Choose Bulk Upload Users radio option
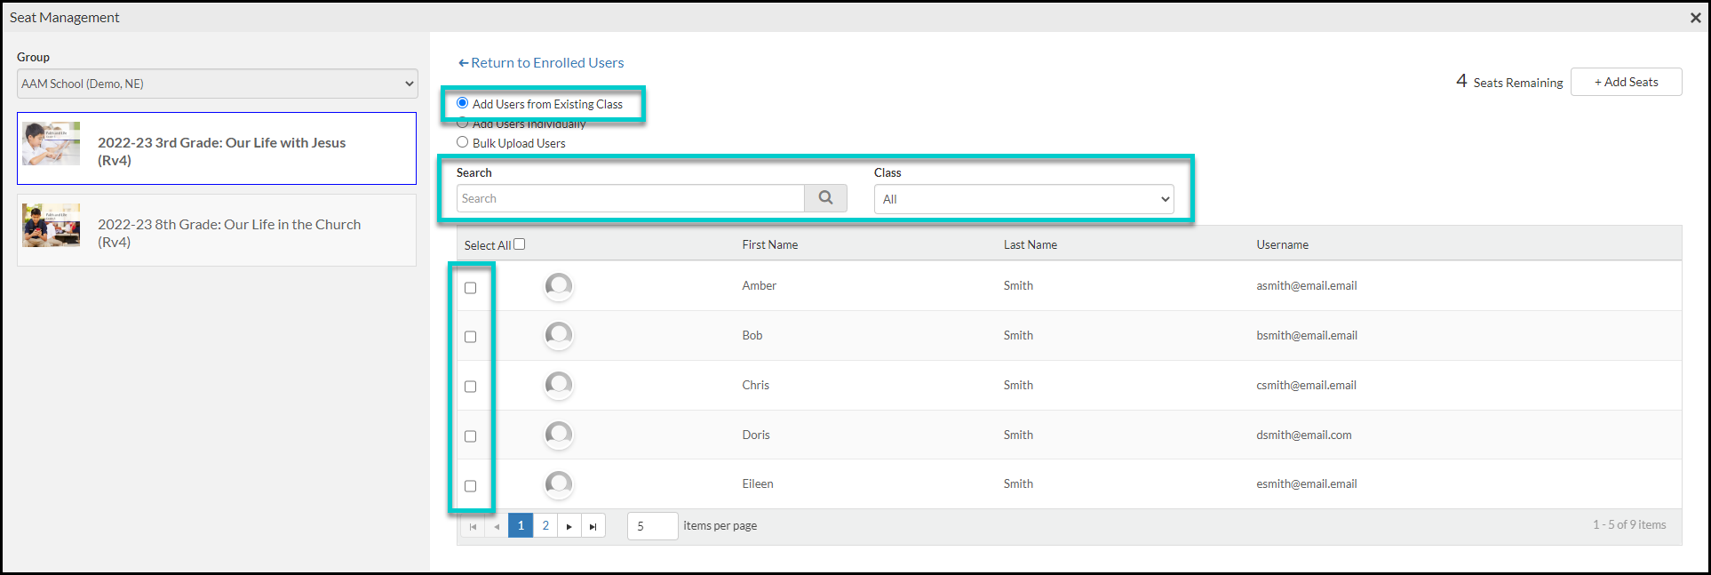Screen dimensions: 1711x575 (x=463, y=142)
